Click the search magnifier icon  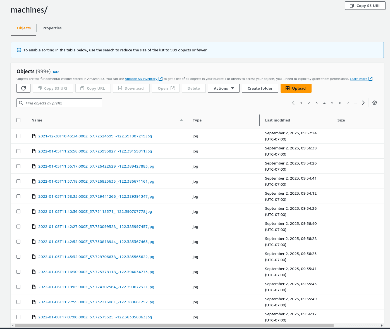(21, 103)
